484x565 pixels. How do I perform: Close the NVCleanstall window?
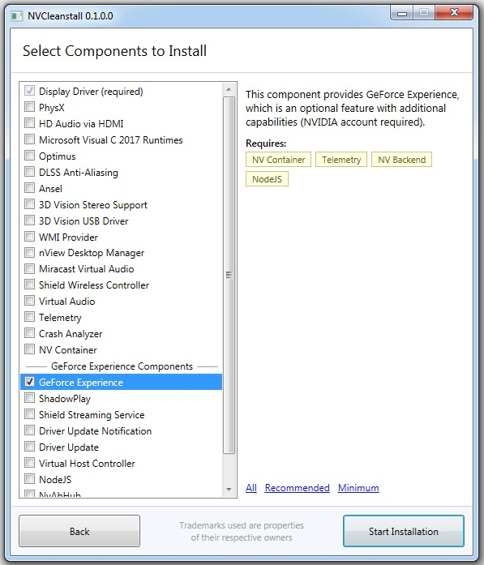pos(454,13)
